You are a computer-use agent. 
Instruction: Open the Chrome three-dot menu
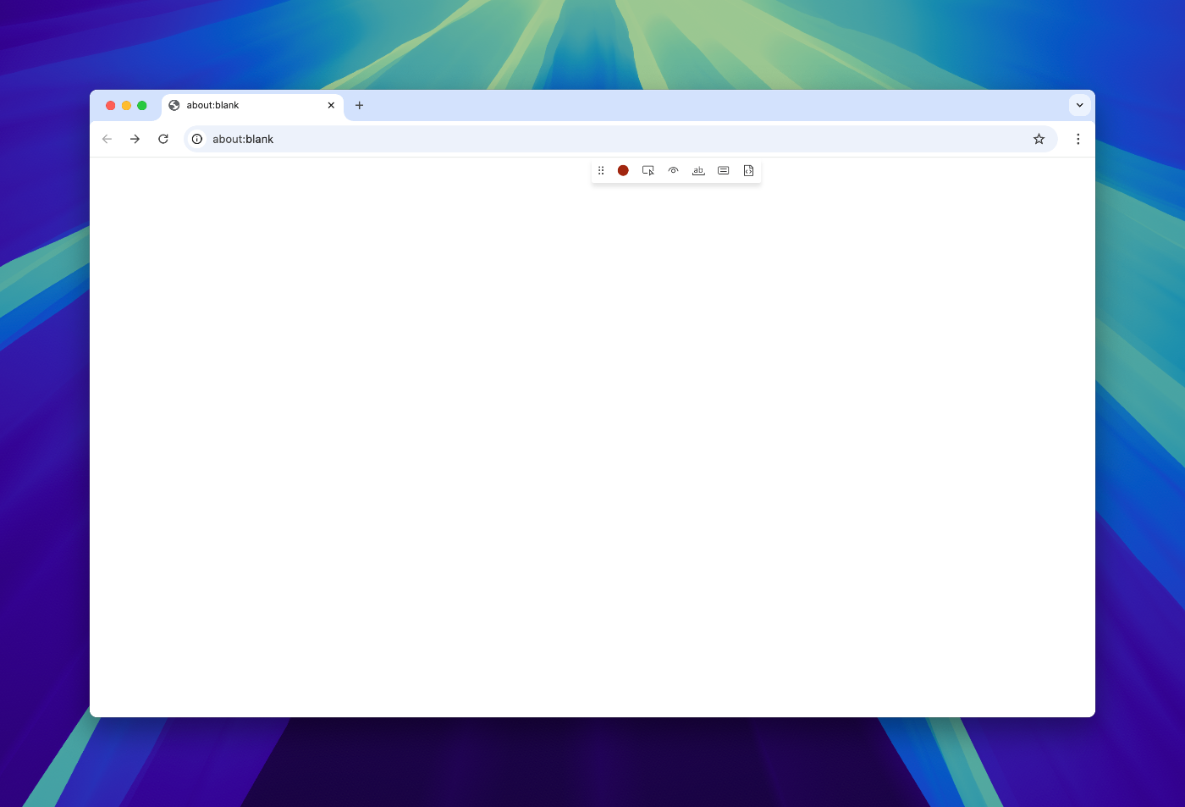point(1078,139)
